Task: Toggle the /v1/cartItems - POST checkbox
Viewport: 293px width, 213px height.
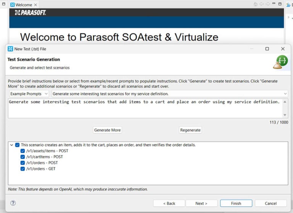Action: 23,157
